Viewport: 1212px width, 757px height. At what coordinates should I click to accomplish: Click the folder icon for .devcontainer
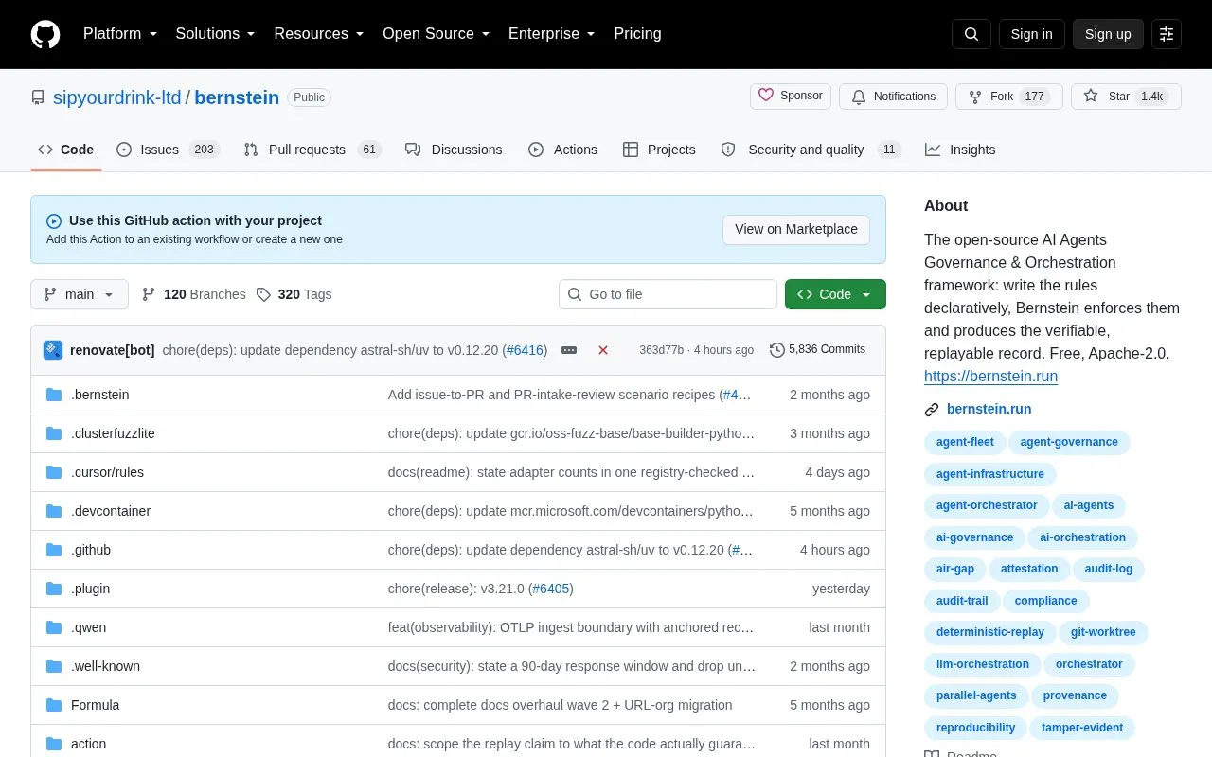54,511
